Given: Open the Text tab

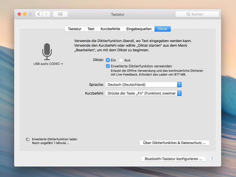Looking at the screenshot, I should click(91, 29).
